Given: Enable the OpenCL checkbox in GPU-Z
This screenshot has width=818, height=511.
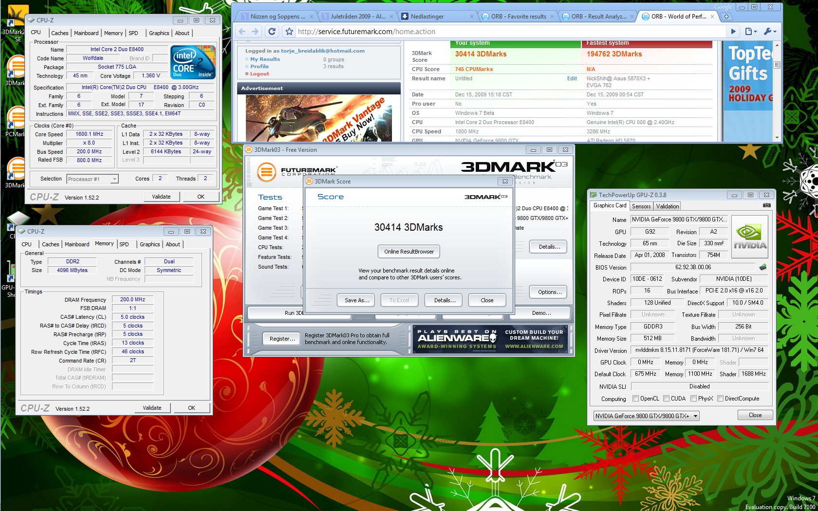Looking at the screenshot, I should point(635,399).
